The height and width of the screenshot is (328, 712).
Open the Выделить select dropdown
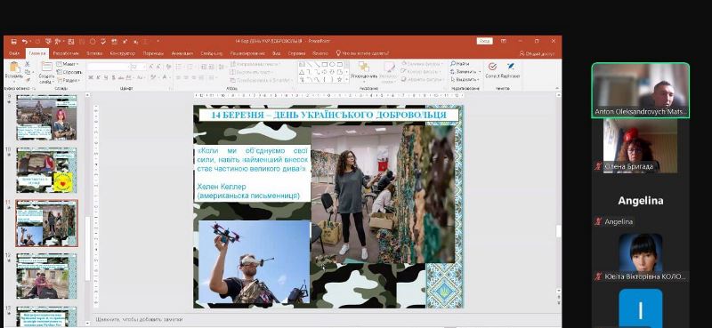pos(465,79)
